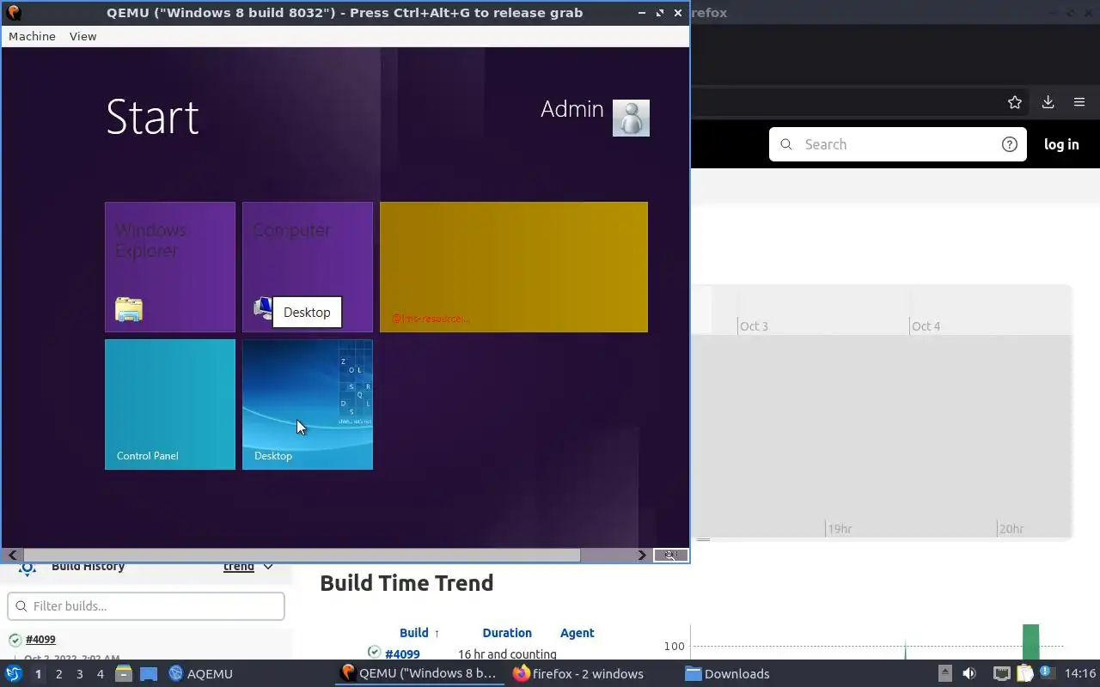Select the QEMU Windows 8 taskbar entry

(419, 673)
